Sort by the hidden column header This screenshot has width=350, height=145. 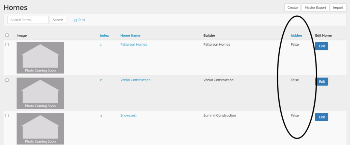(296, 35)
